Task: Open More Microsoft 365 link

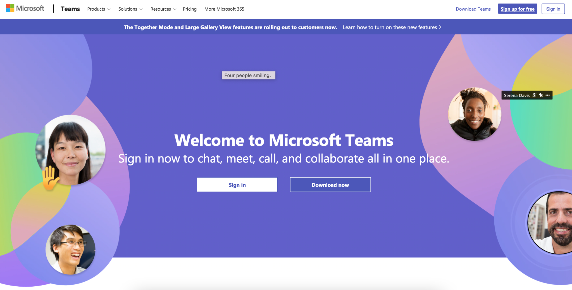Action: click(x=224, y=9)
